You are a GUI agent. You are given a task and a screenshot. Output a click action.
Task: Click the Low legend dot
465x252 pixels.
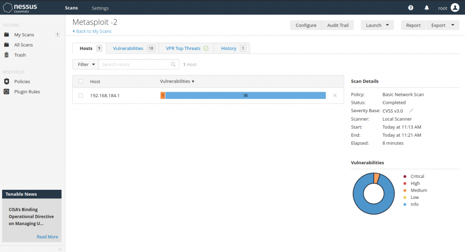405,198
